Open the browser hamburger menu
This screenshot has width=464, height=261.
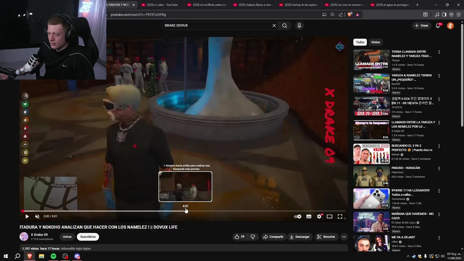point(459,14)
